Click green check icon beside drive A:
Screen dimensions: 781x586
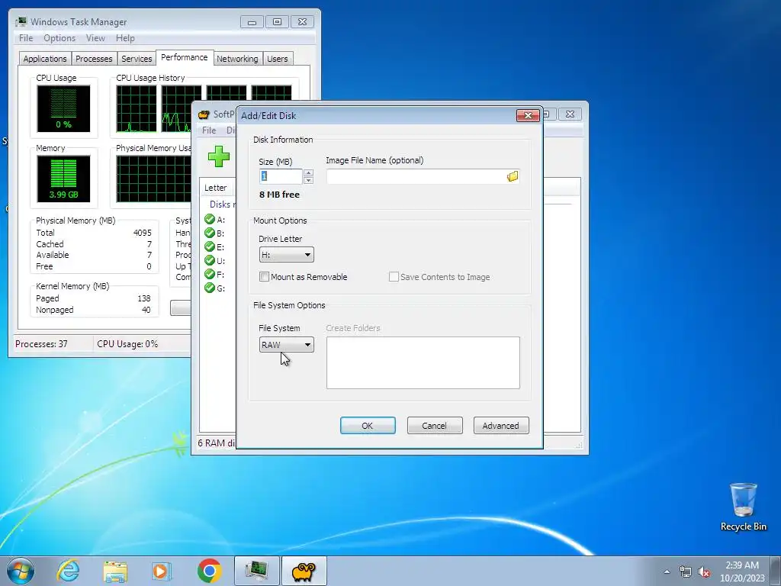tap(210, 219)
